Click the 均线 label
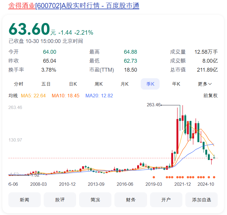The height and width of the screenshot is (215, 227). (x=13, y=96)
